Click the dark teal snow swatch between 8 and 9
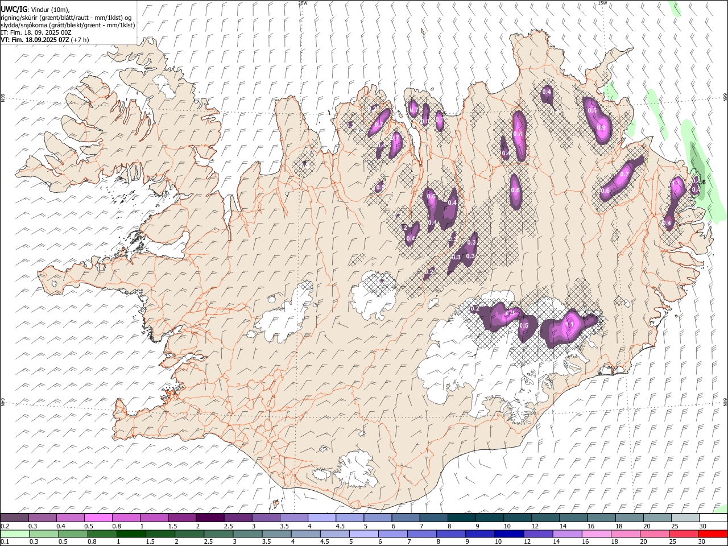 click(x=462, y=518)
